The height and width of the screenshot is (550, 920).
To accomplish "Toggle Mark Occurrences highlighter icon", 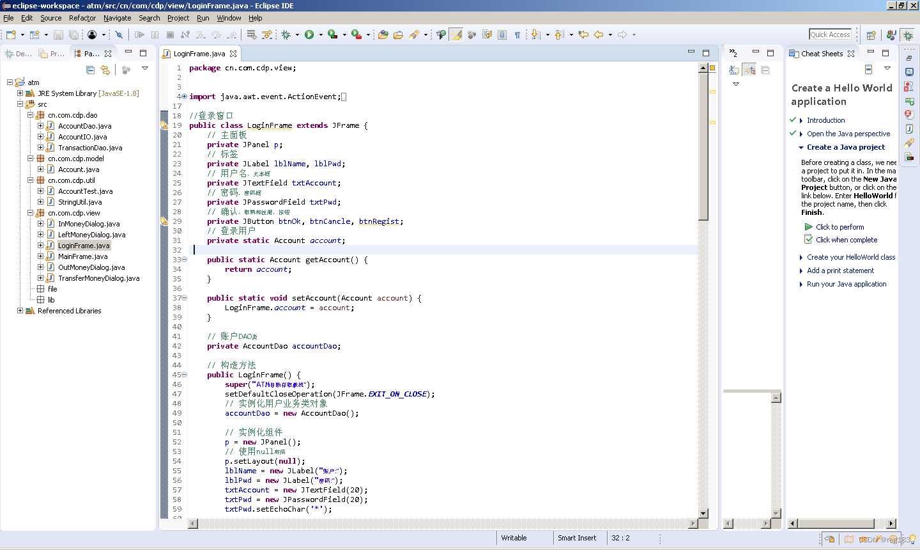I will [x=456, y=35].
